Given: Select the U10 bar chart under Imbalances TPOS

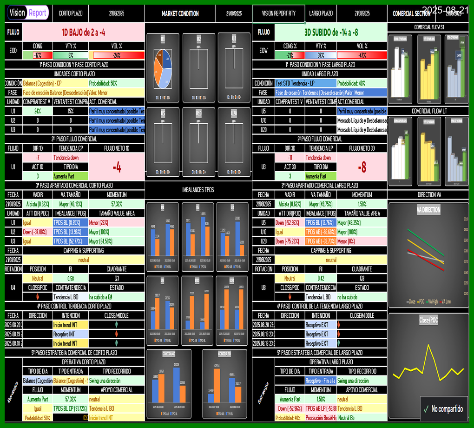Looking at the screenshot, I should coord(197,311).
